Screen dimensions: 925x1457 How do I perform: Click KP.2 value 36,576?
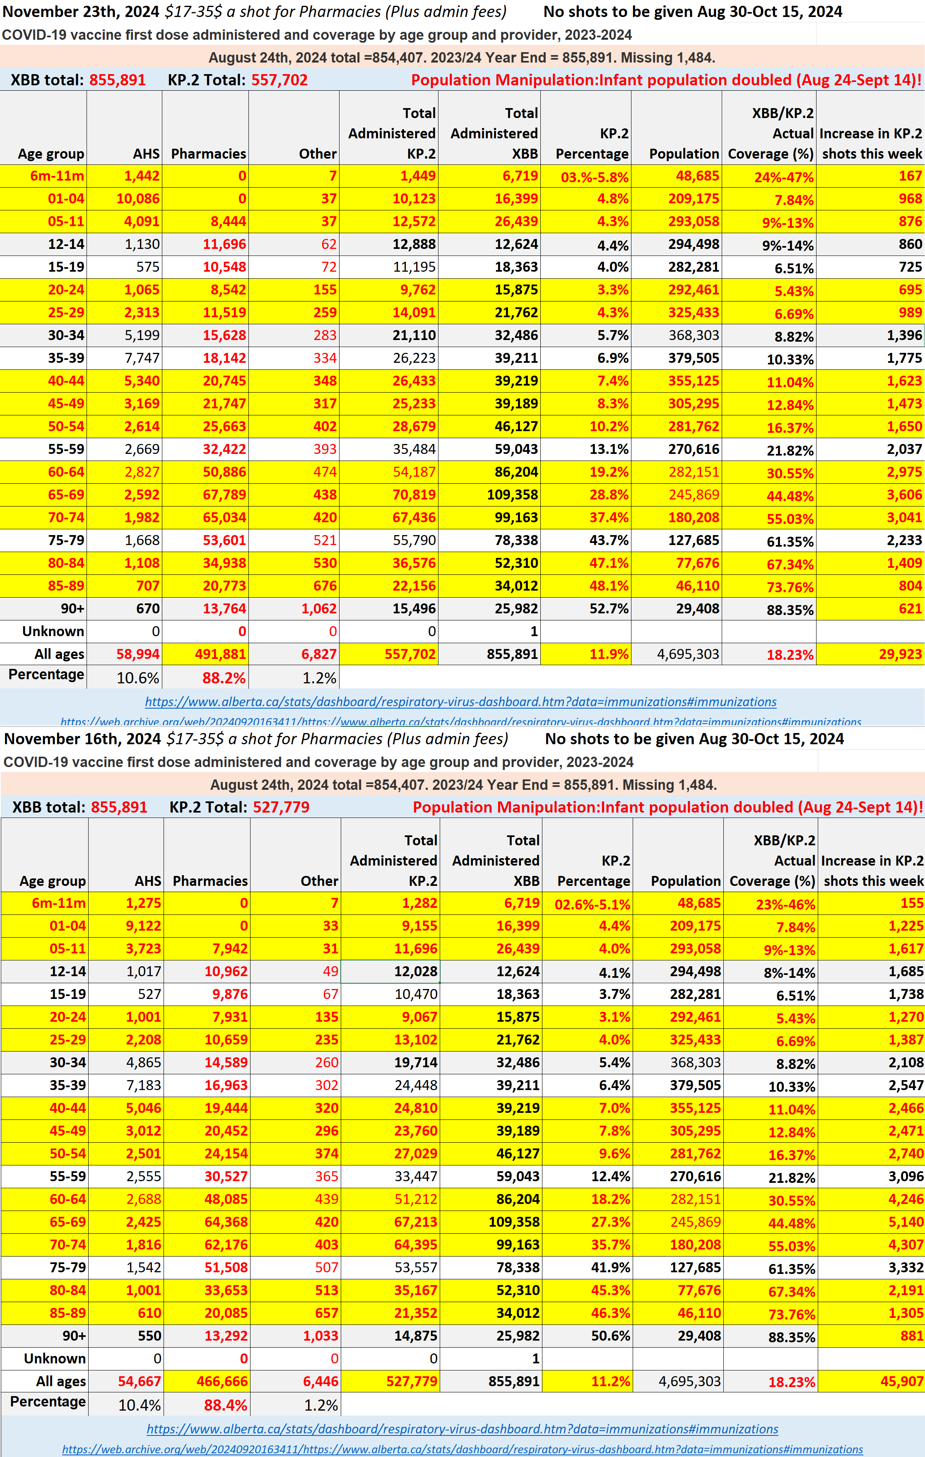[389, 563]
